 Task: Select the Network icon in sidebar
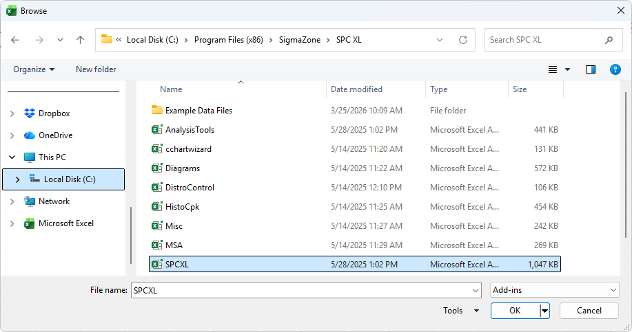click(30, 201)
